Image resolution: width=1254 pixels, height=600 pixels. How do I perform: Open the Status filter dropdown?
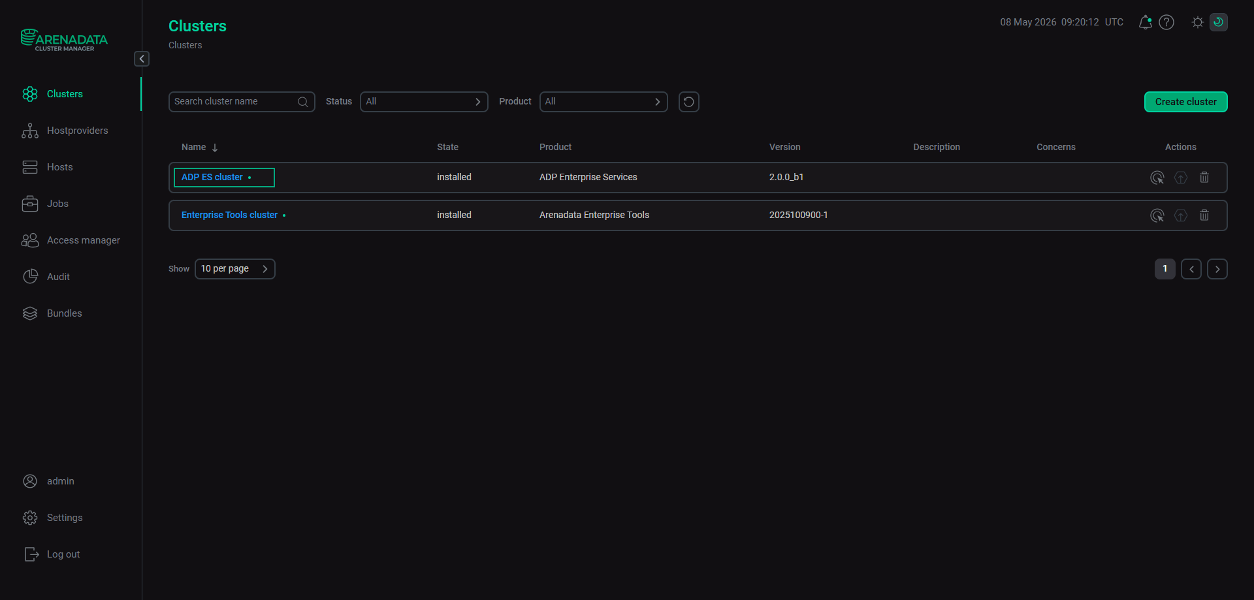click(424, 102)
